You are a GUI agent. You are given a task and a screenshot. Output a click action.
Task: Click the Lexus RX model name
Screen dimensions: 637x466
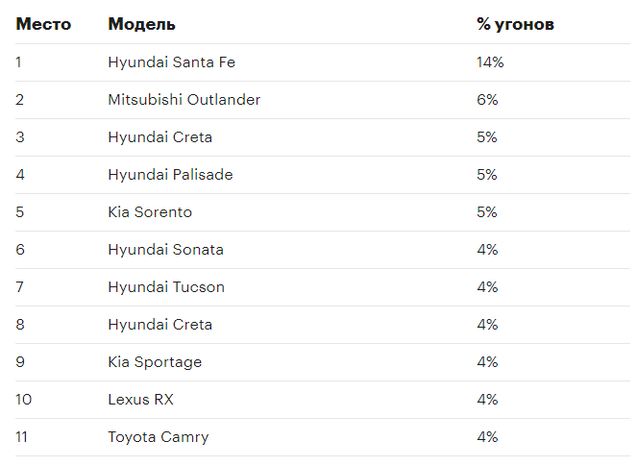click(x=140, y=400)
